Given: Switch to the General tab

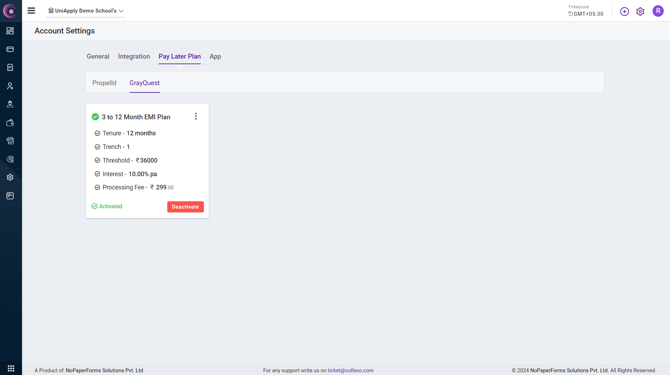Looking at the screenshot, I should pyautogui.click(x=98, y=57).
